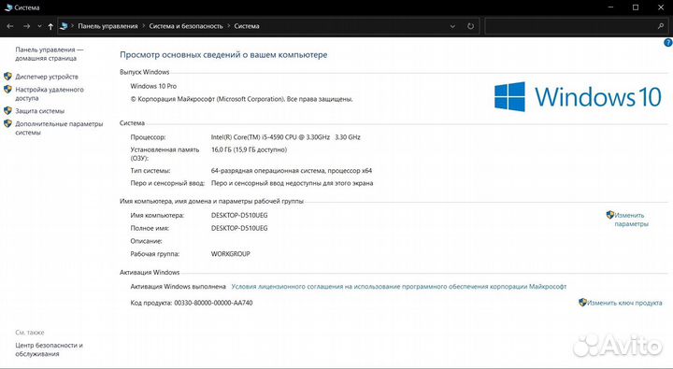Image resolution: width=673 pixels, height=369 pixels.
Task: Click heading 'Просмотр основных сведений о вашем компьютере'
Action: 223,55
